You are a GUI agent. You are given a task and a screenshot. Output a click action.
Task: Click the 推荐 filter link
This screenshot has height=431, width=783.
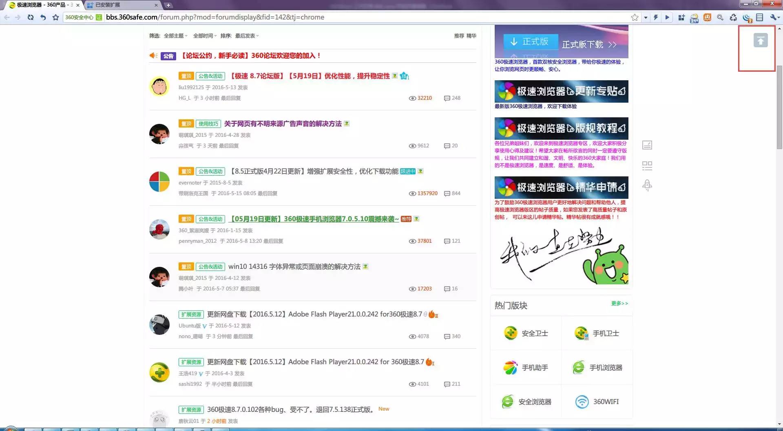click(x=459, y=36)
